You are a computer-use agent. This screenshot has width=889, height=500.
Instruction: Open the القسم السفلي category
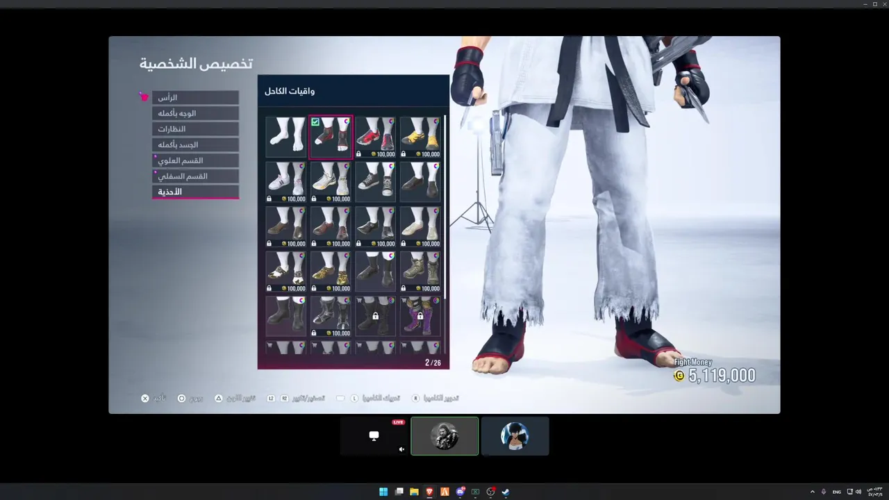click(195, 176)
